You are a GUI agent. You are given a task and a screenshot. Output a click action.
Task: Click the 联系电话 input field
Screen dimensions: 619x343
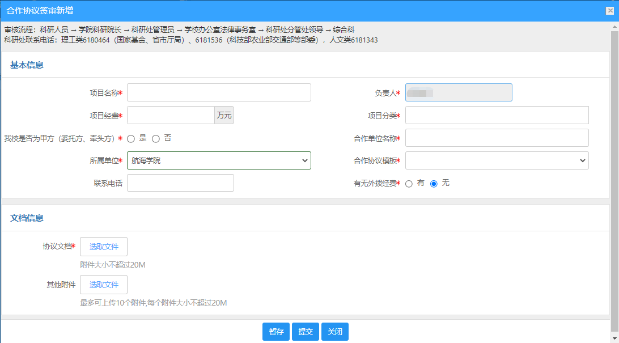point(180,183)
